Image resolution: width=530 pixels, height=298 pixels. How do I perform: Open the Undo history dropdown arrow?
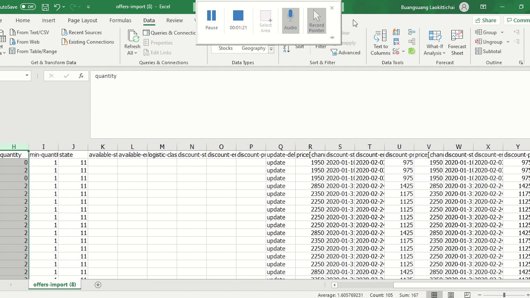64,7
